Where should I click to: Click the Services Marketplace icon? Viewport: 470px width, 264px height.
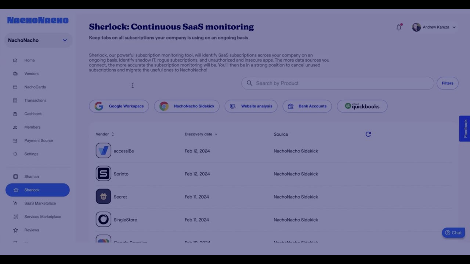click(x=15, y=217)
